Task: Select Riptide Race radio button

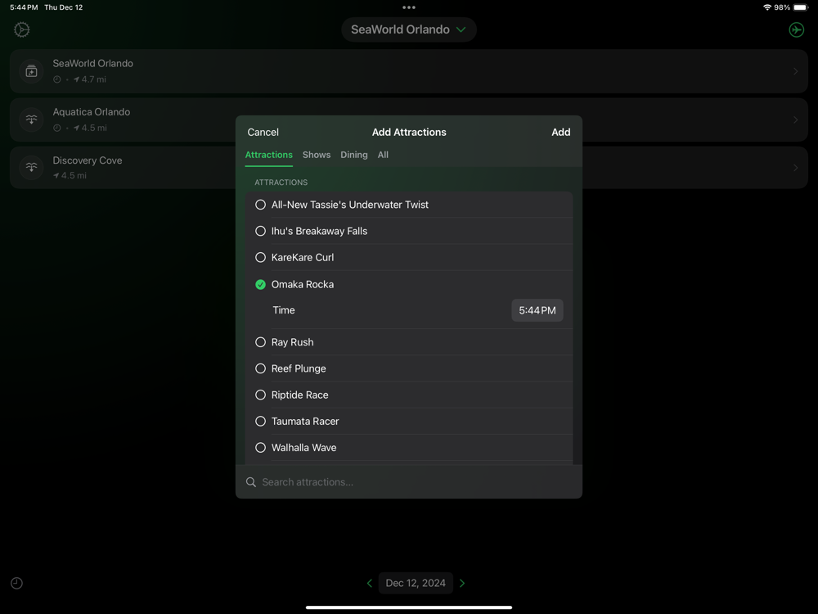Action: (x=260, y=395)
